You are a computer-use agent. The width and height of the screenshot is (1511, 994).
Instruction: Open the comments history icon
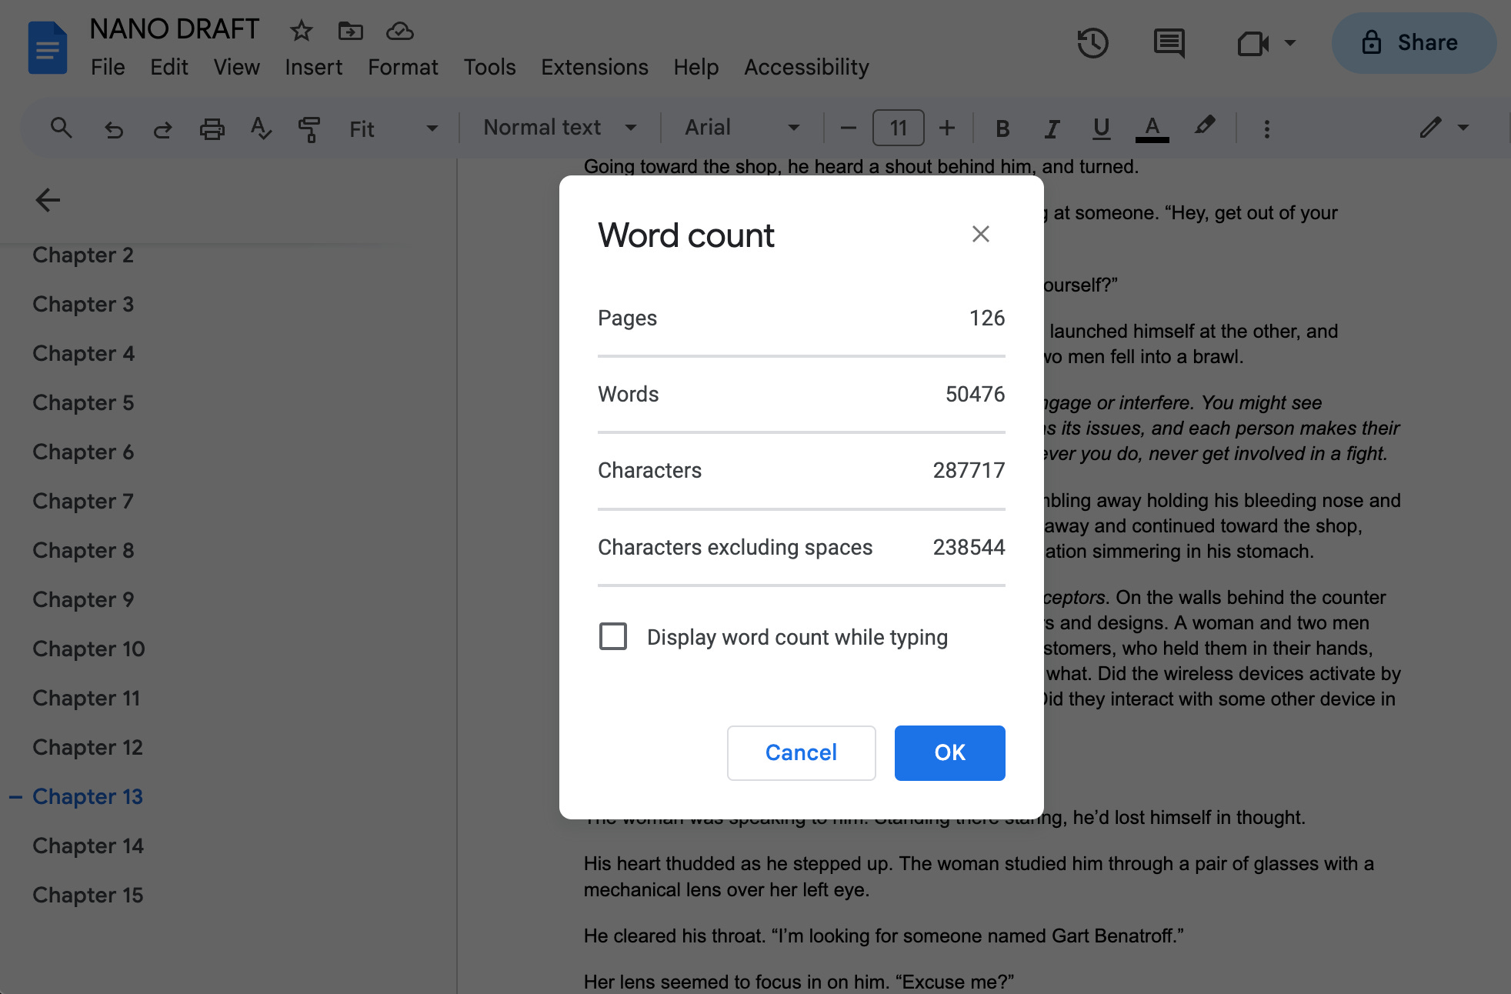coord(1169,43)
